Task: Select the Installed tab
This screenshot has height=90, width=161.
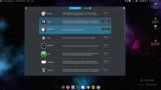Action: 75,8
